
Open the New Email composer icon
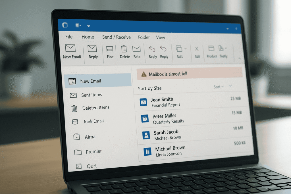tap(71, 48)
